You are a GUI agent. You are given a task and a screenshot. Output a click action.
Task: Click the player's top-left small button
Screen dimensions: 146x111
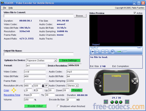point(93,47)
